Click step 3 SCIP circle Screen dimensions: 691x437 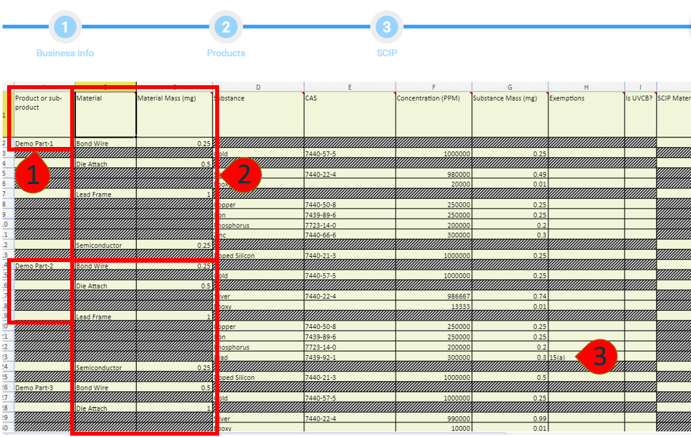coord(386,27)
